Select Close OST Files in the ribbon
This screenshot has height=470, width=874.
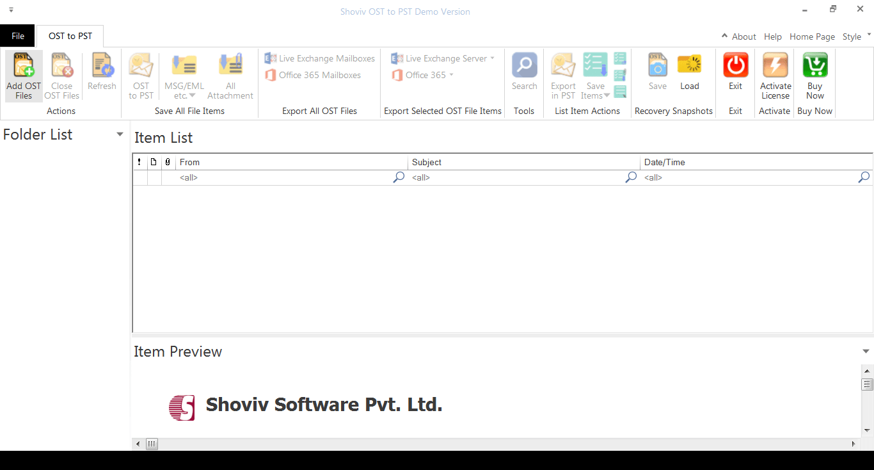coord(62,76)
